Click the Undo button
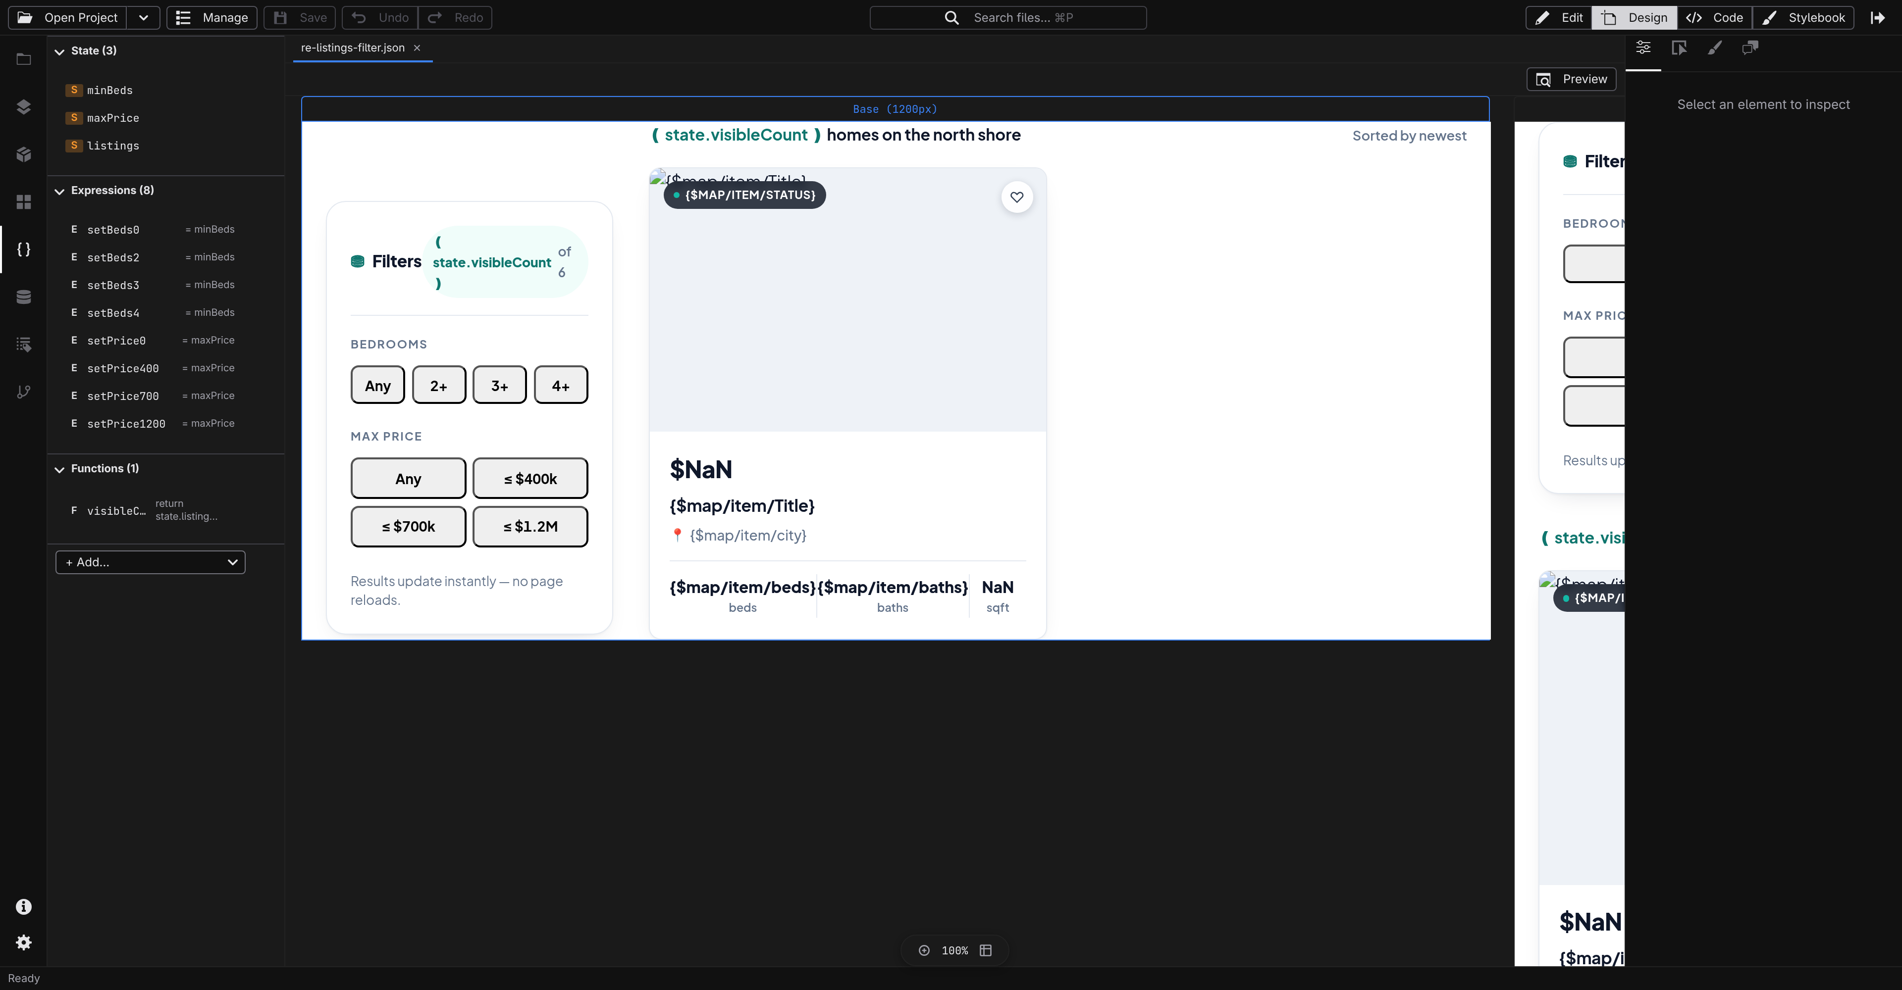This screenshot has width=1902, height=990. pos(380,18)
